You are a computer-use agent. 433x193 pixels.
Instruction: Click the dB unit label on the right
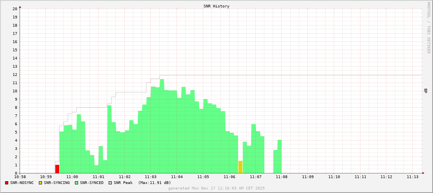(x=426, y=91)
